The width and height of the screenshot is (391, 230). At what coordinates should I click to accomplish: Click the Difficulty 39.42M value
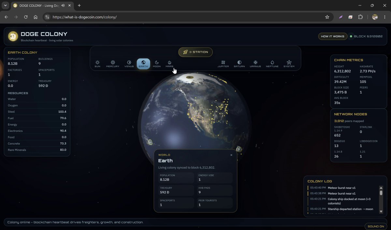click(341, 82)
